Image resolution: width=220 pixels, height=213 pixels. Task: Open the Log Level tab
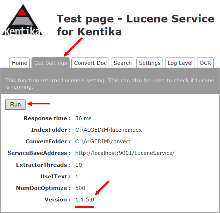point(180,63)
